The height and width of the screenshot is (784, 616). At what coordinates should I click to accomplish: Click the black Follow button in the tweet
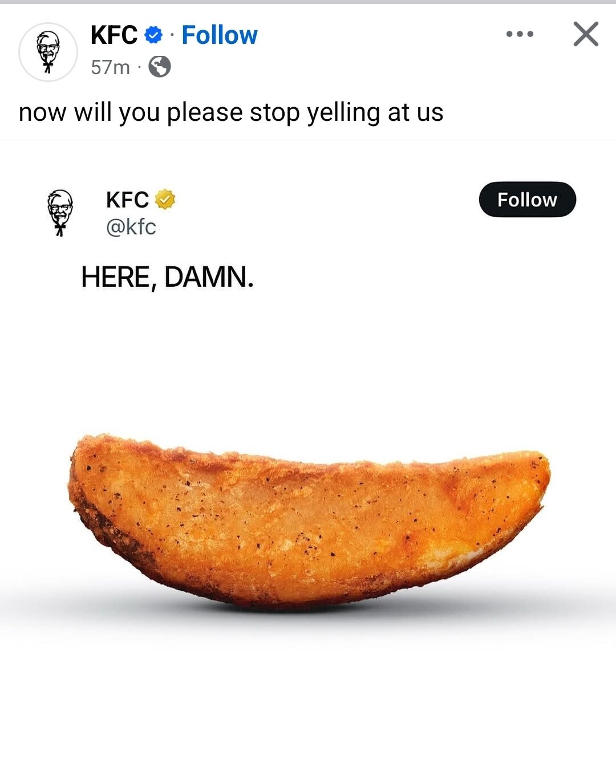(528, 200)
